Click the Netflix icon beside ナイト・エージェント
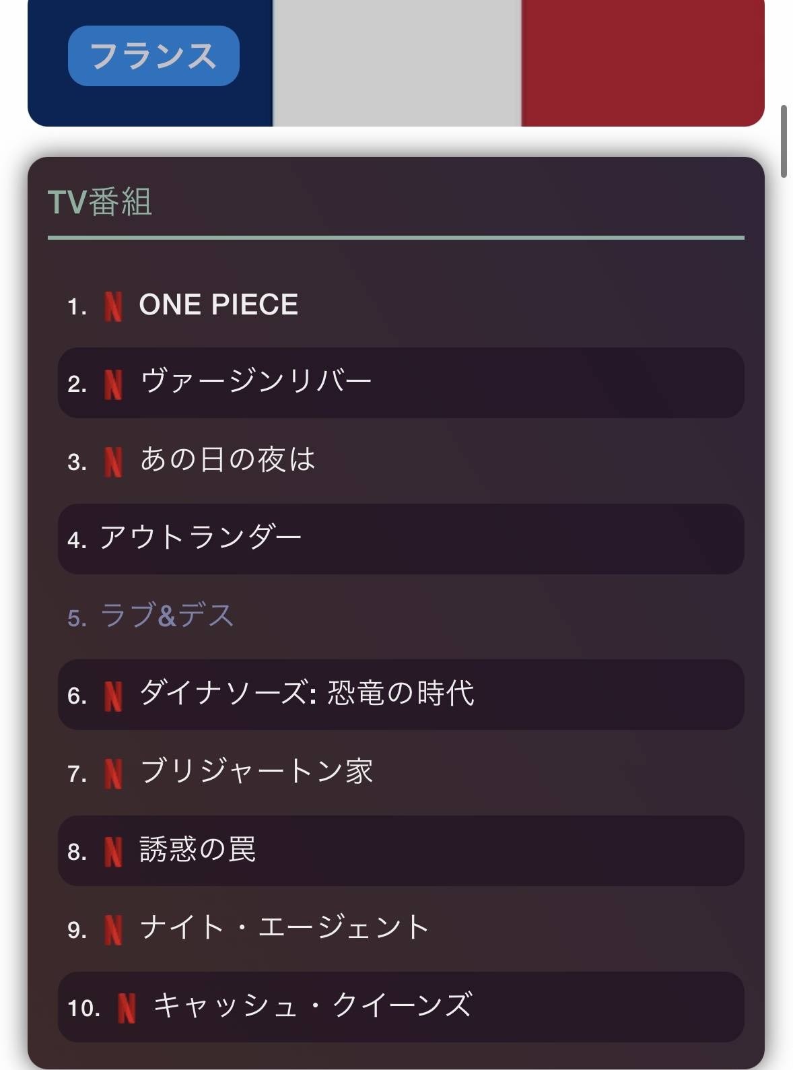 [x=113, y=929]
